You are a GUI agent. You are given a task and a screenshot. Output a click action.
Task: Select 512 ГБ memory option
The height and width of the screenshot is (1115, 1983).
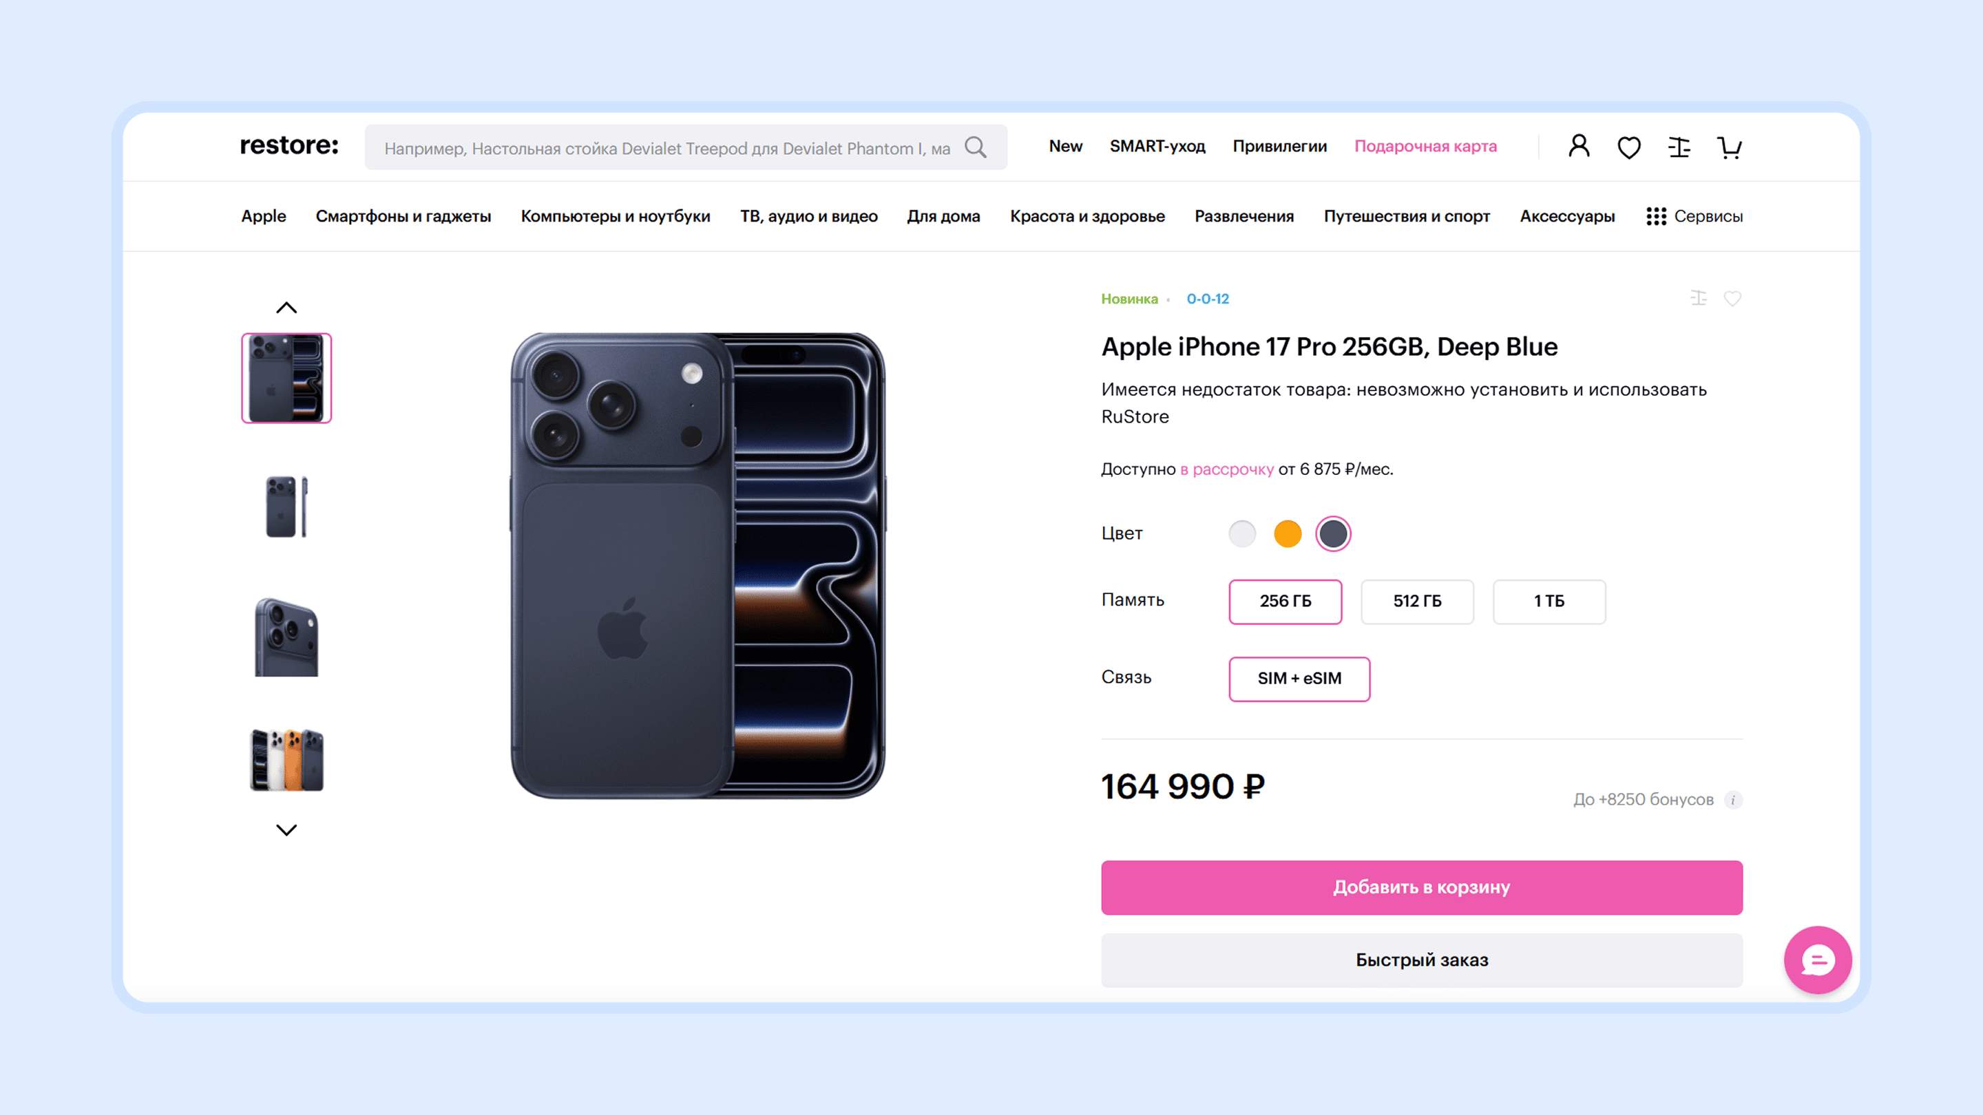pos(1416,601)
